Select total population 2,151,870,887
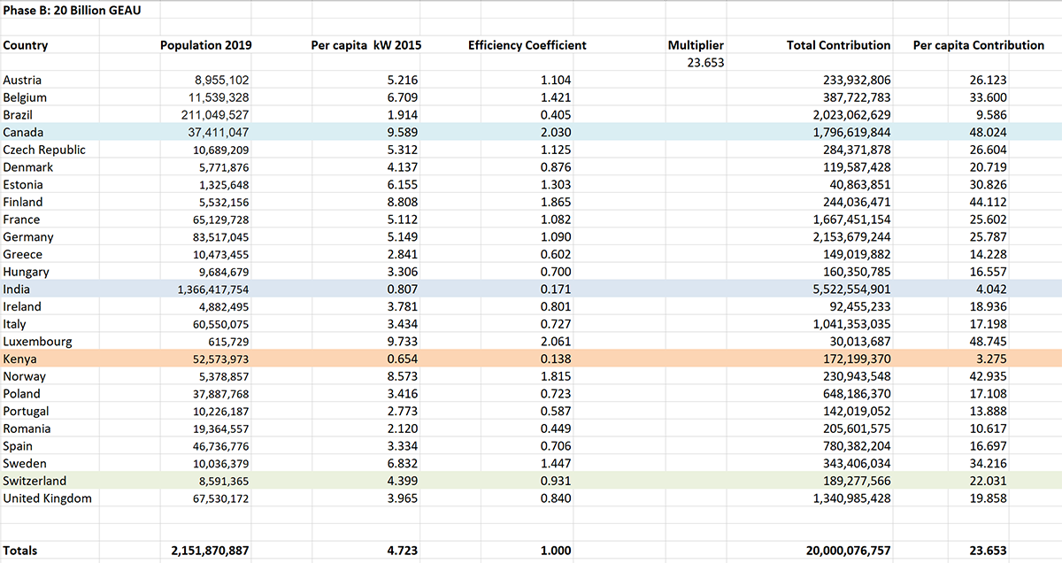 click(x=210, y=551)
